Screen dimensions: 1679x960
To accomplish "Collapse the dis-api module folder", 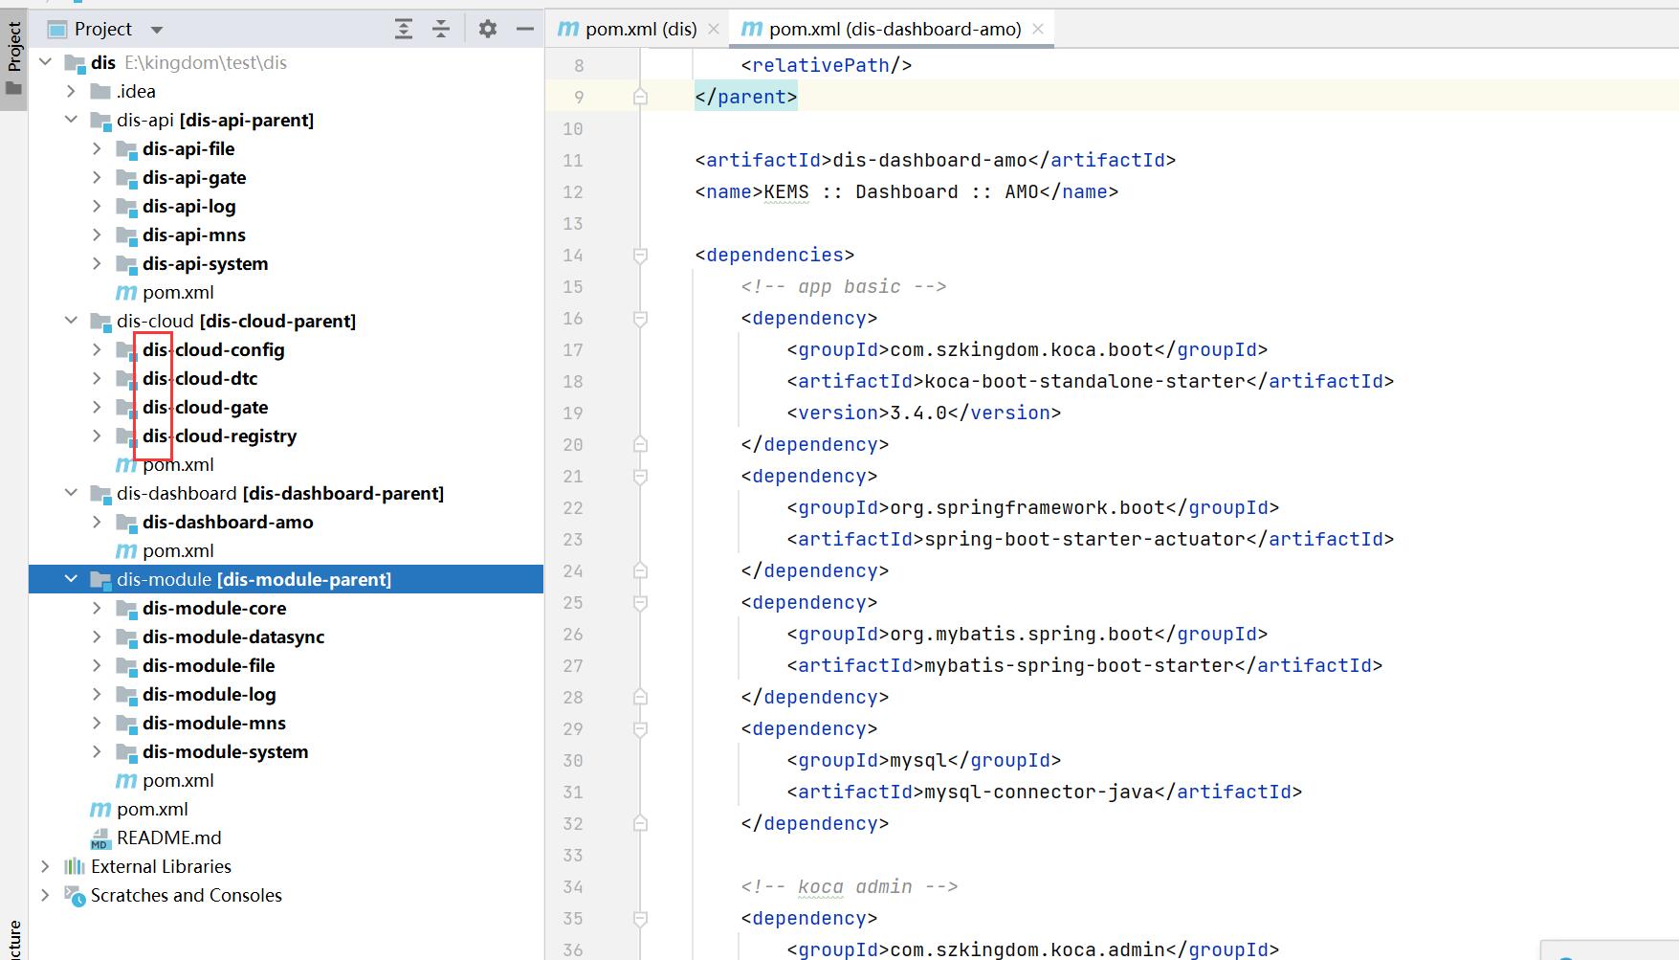I will (71, 120).
